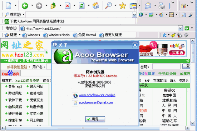The image size is (197, 131).
Task: Click the horizontal scrollbar thumb
Action: 83,128
